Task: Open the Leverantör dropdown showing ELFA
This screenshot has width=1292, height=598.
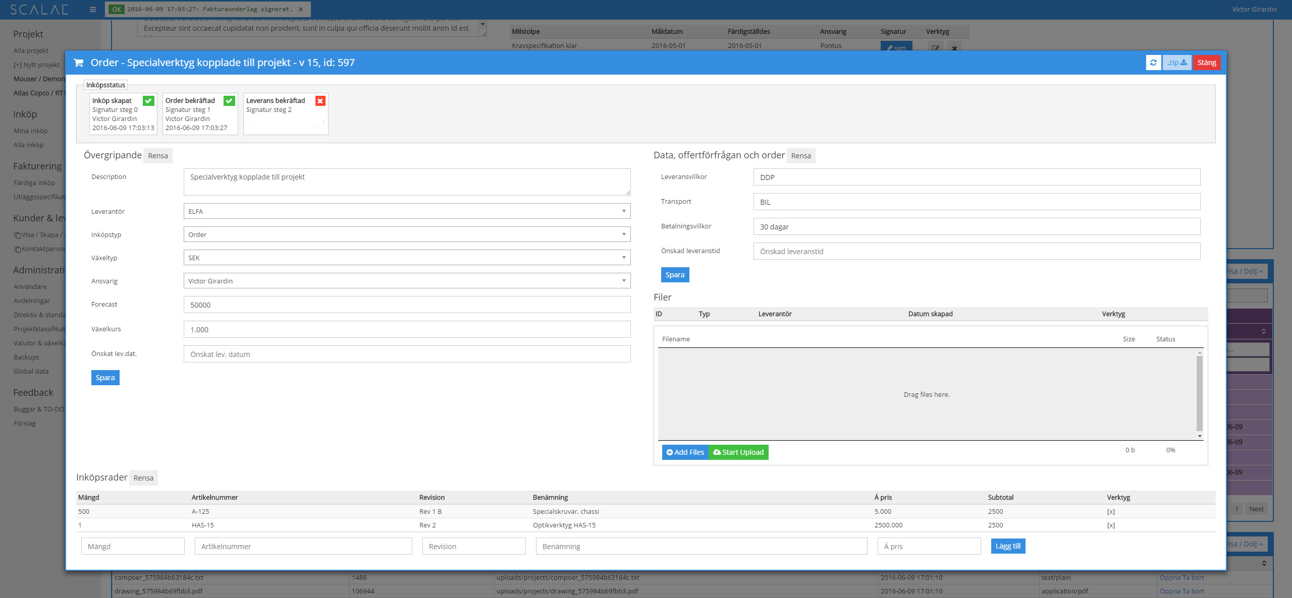Action: pyautogui.click(x=407, y=211)
